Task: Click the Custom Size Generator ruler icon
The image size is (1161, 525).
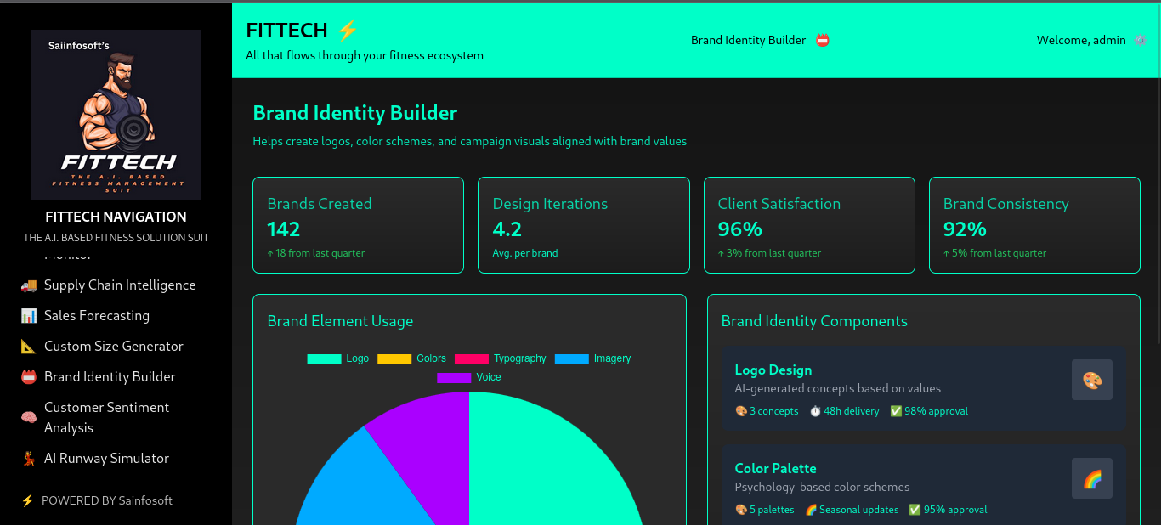Action: [29, 347]
